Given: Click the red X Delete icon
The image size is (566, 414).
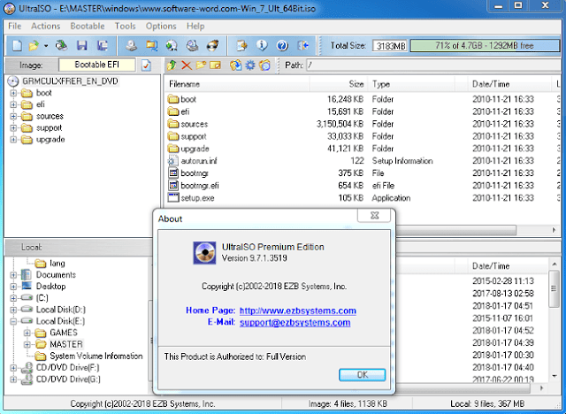Looking at the screenshot, I should [x=187, y=65].
